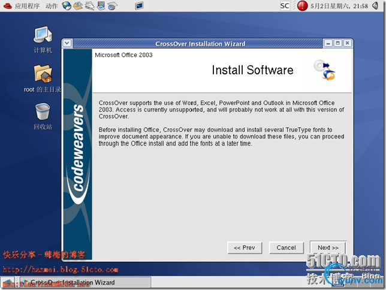Screen dimensions: 386x290
Task: Open the word processor pen-and-paper panel icon
Action: [89, 5]
